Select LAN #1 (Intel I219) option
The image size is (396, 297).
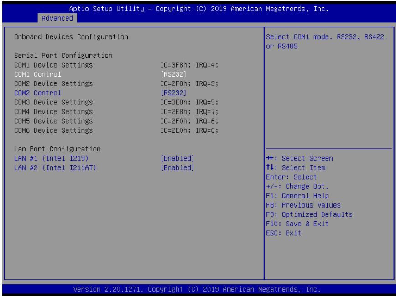pos(51,158)
